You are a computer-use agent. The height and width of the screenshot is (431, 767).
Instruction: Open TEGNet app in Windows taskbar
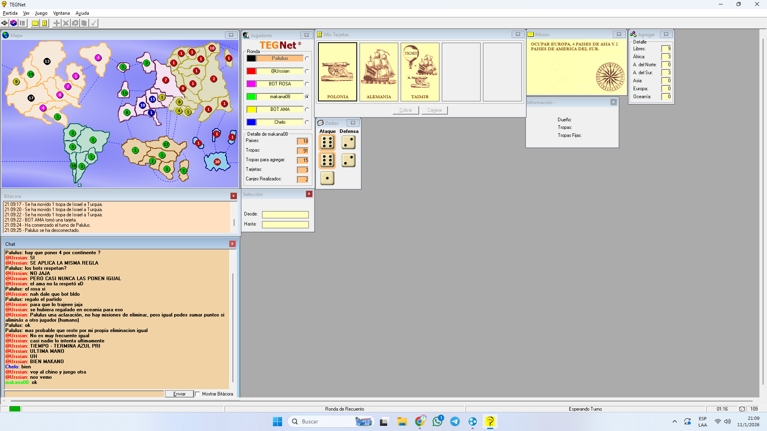(490, 421)
